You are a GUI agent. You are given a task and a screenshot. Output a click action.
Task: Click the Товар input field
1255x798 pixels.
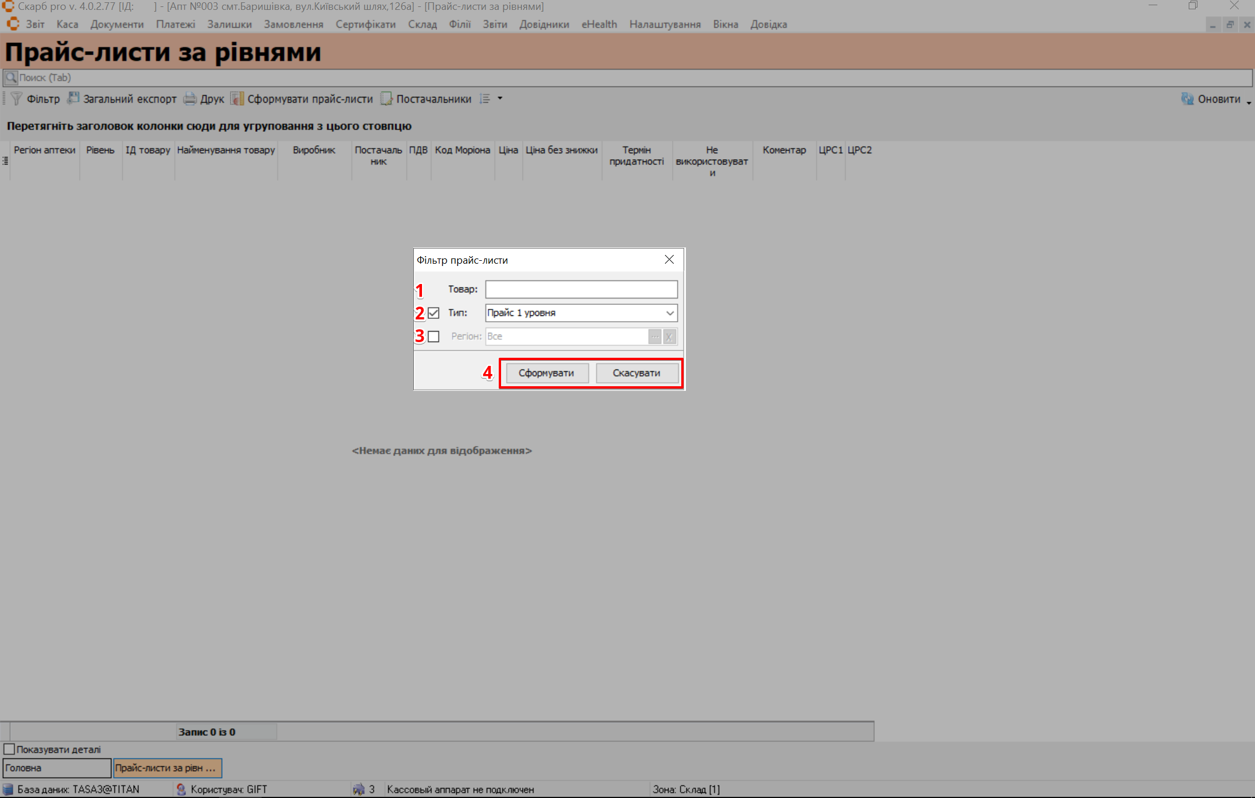[581, 289]
